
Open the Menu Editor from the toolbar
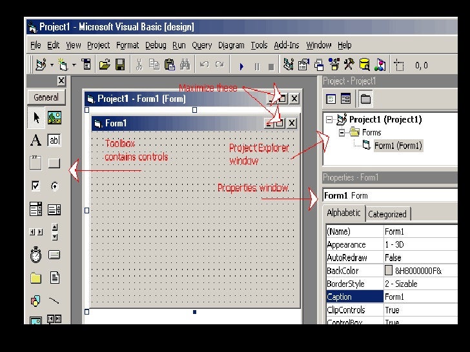tap(87, 64)
